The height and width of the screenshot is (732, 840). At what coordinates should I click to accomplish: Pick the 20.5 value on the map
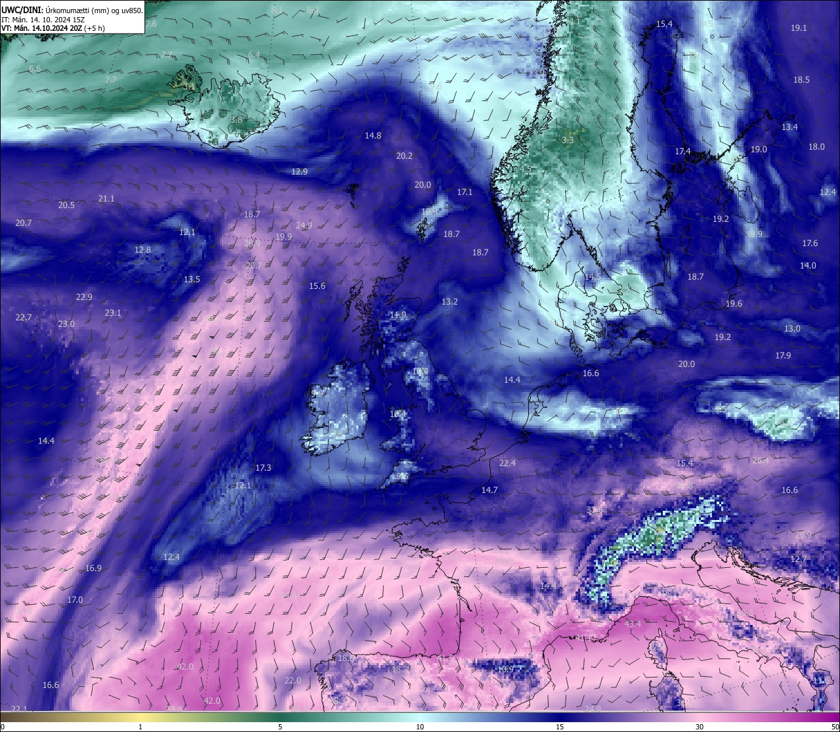66,205
